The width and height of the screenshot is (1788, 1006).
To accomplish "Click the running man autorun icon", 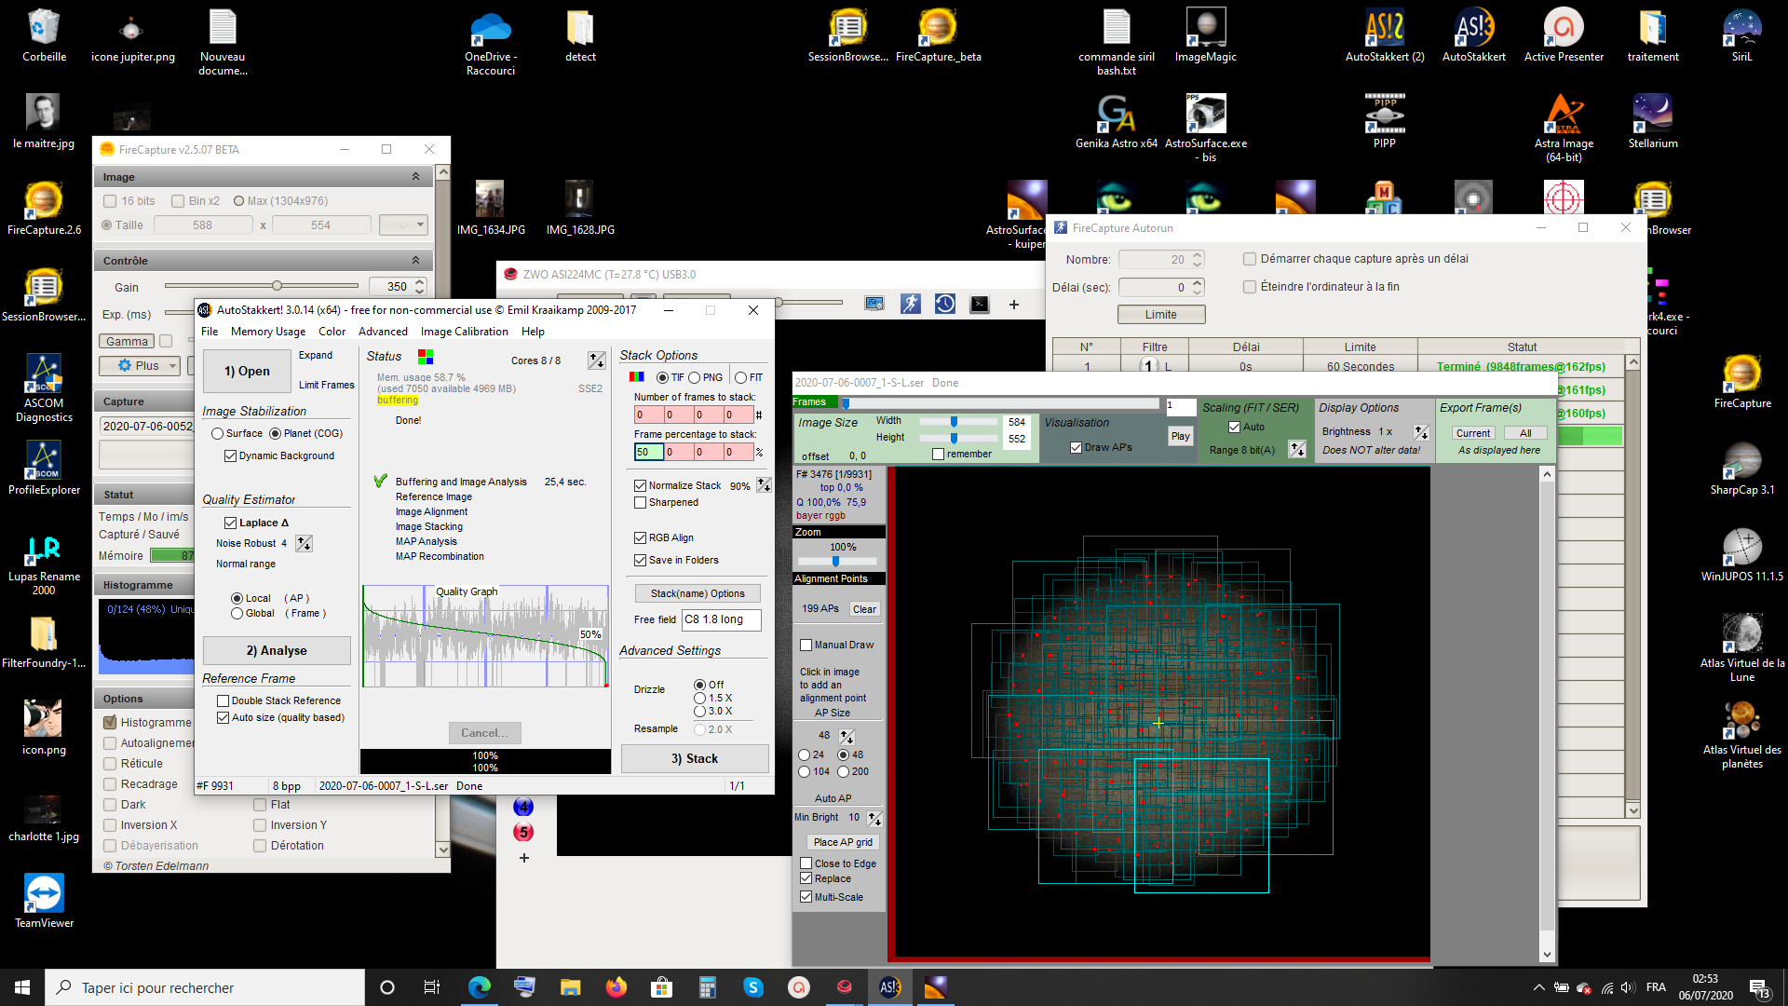I will (x=910, y=304).
